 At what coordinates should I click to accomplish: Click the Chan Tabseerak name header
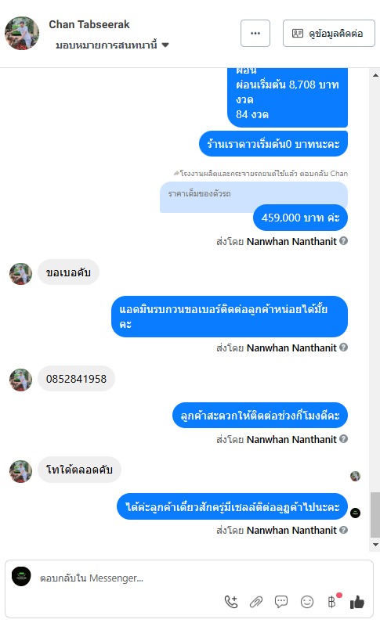tap(89, 24)
